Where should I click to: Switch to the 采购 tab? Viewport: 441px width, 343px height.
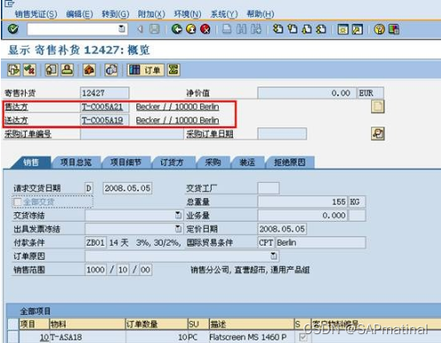[213, 163]
